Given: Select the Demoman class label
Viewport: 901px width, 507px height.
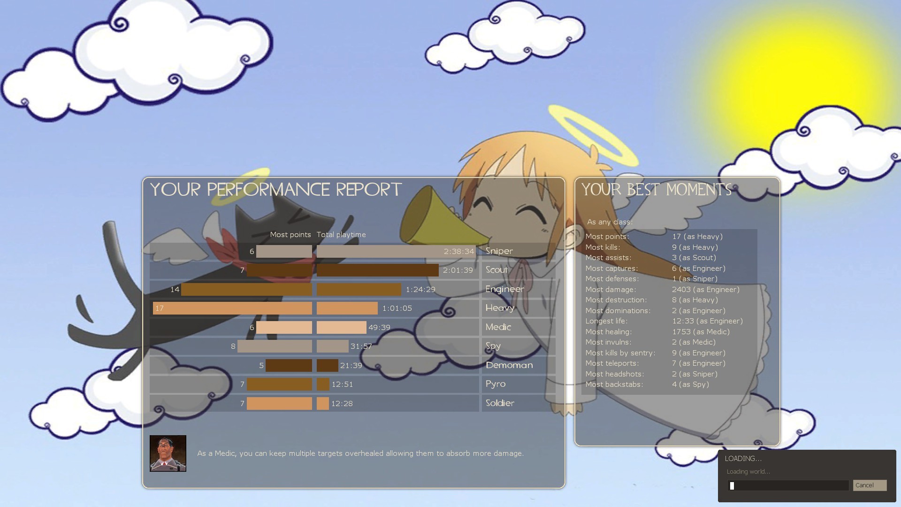Looking at the screenshot, I should tap(509, 365).
